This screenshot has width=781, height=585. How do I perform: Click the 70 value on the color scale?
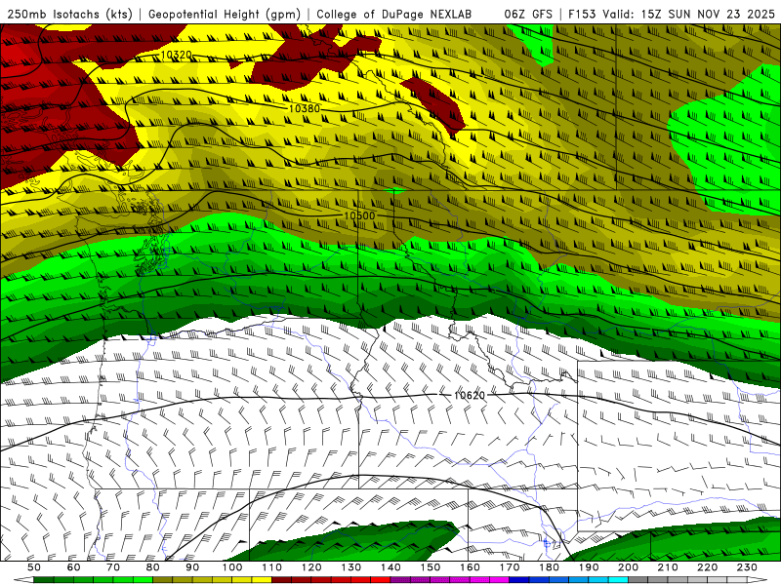(113, 567)
